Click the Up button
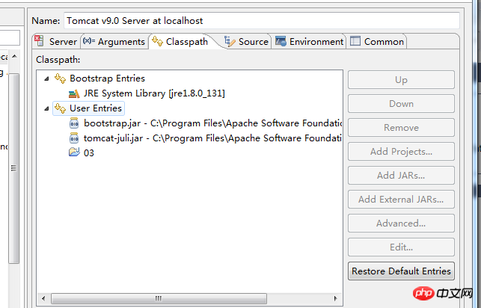This screenshot has width=481, height=308. 401,80
